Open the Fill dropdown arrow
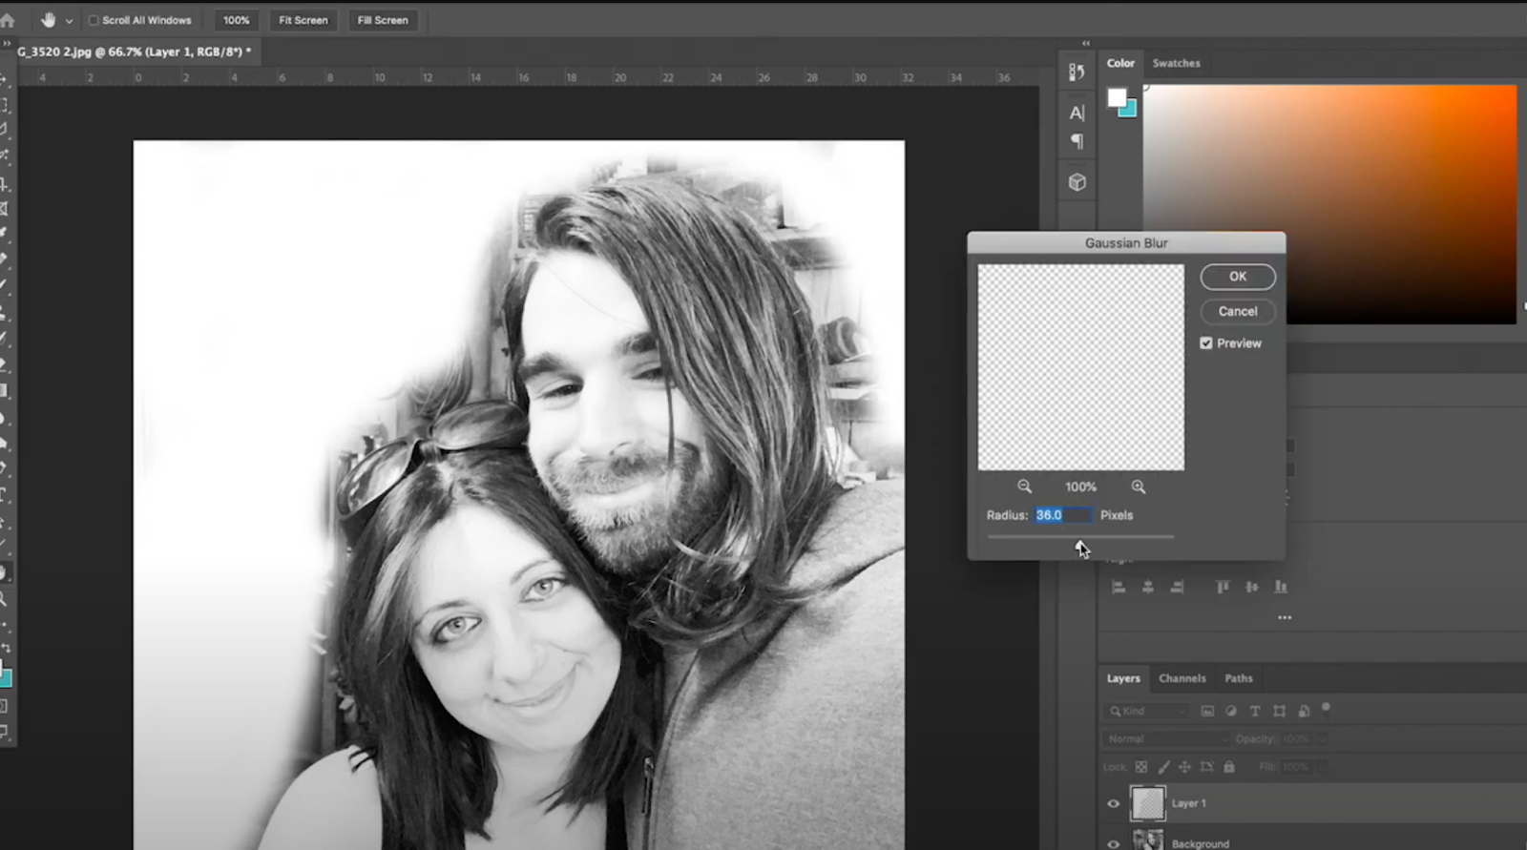Image resolution: width=1527 pixels, height=850 pixels. pyautogui.click(x=1322, y=766)
